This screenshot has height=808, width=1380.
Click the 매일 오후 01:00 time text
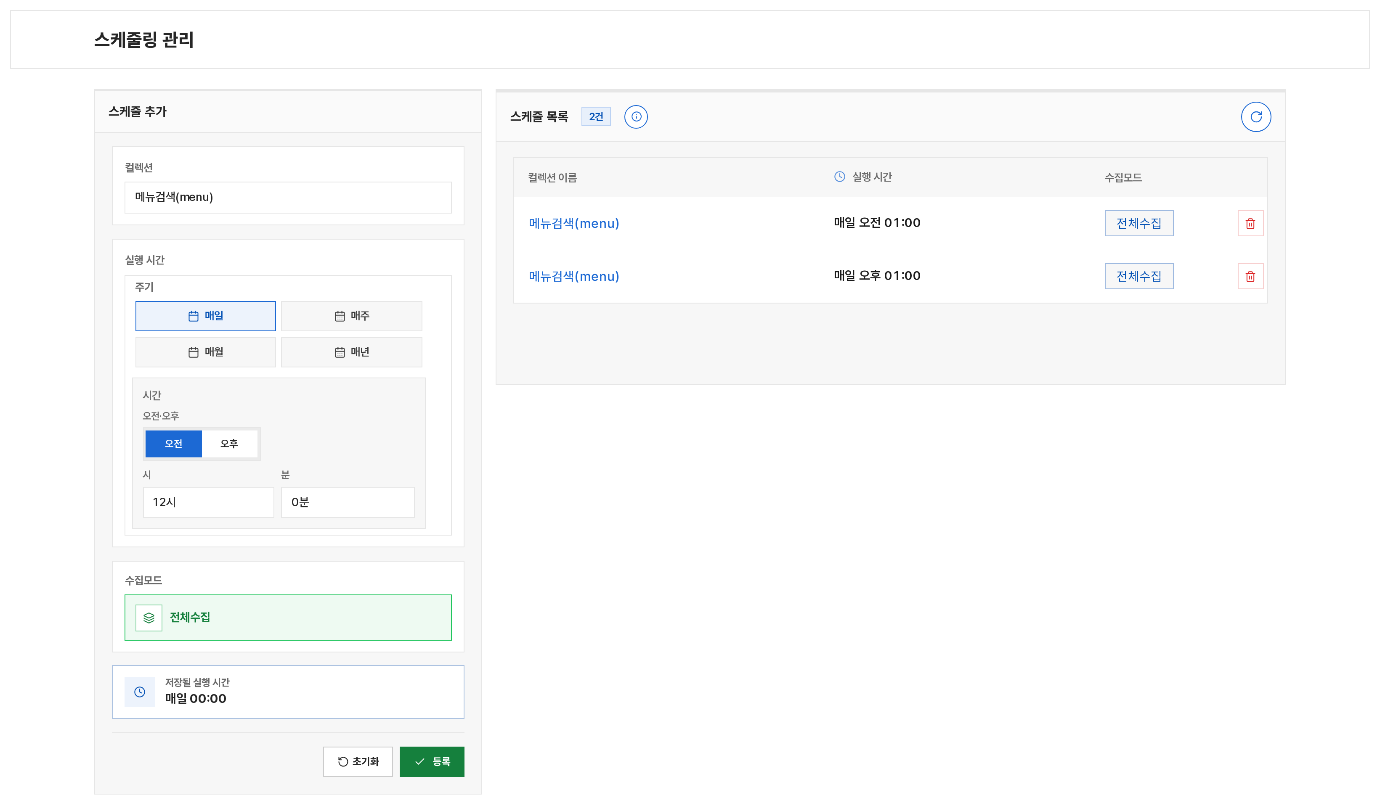(877, 276)
